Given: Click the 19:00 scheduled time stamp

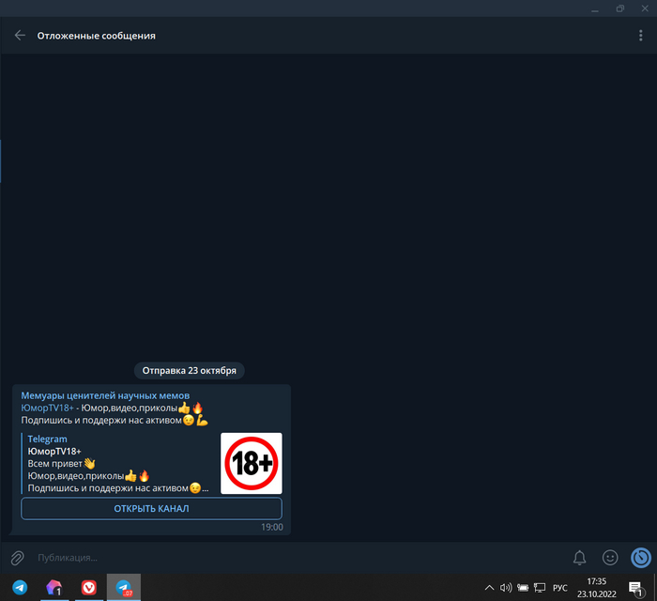Looking at the screenshot, I should pos(272,527).
